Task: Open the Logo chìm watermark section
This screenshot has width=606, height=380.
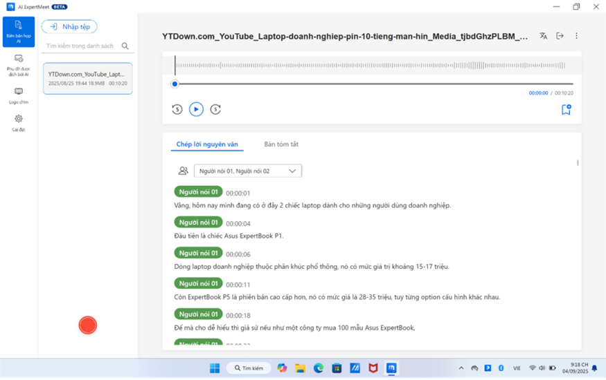Action: [18, 95]
